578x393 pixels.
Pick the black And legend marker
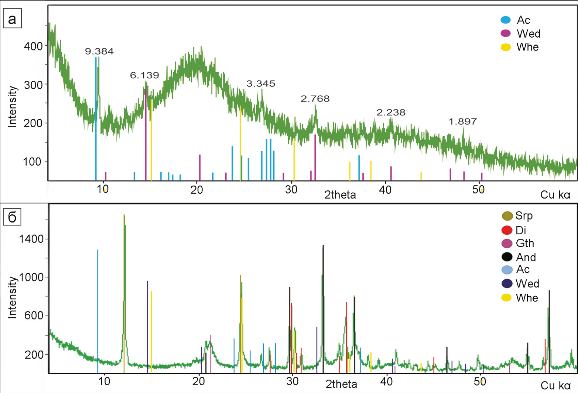pos(507,257)
